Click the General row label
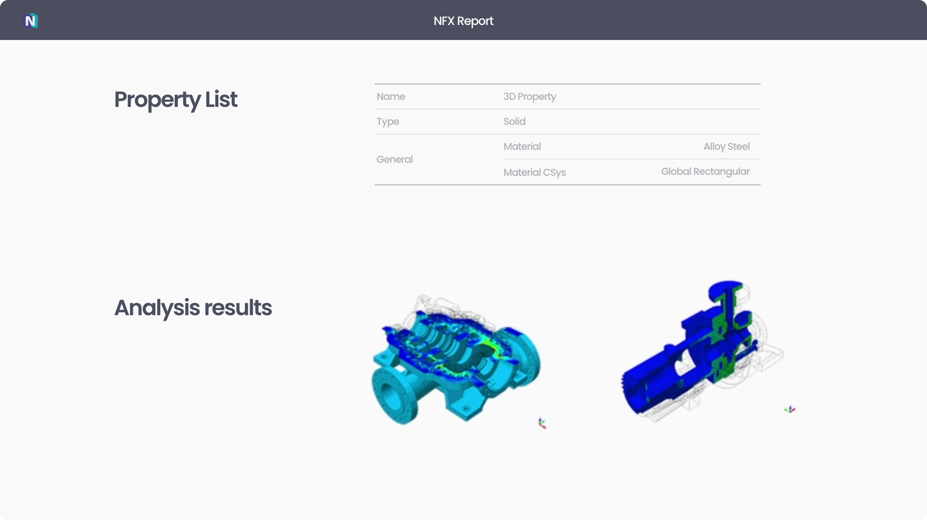This screenshot has width=927, height=520. (395, 159)
